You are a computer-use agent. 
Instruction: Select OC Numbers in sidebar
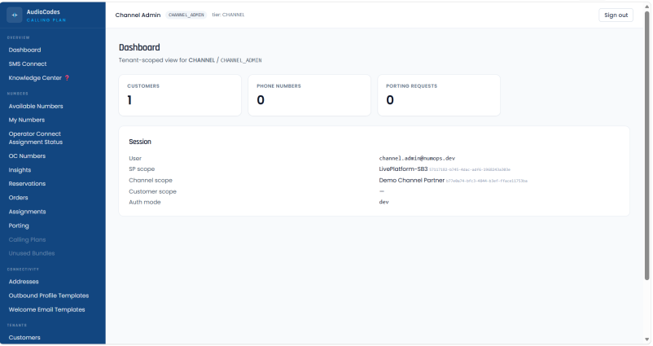tap(27, 156)
